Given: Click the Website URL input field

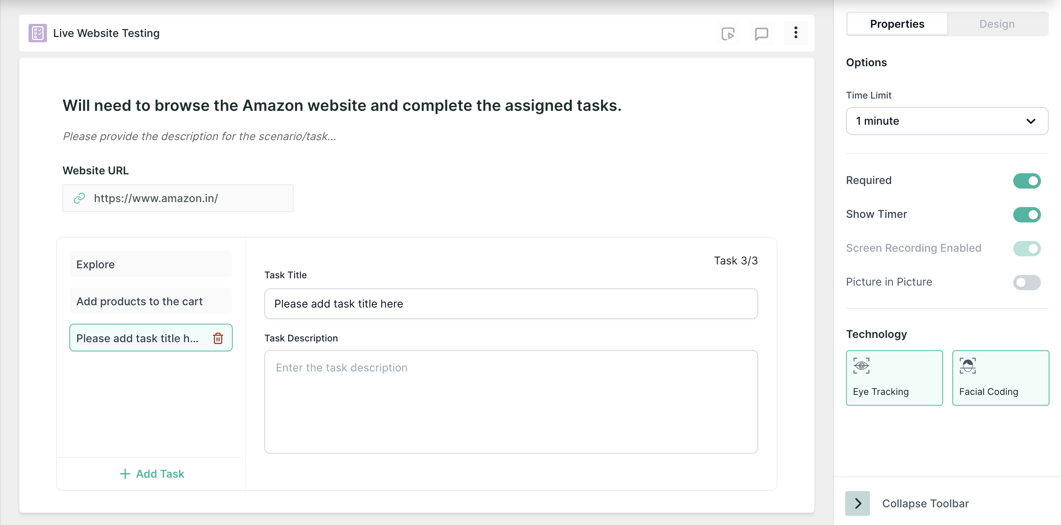Looking at the screenshot, I should [178, 198].
